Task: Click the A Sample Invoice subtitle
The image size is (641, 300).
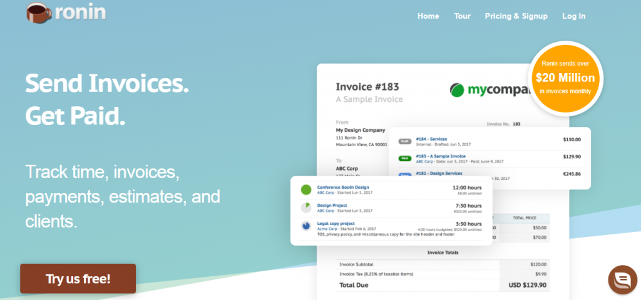Action: [369, 99]
